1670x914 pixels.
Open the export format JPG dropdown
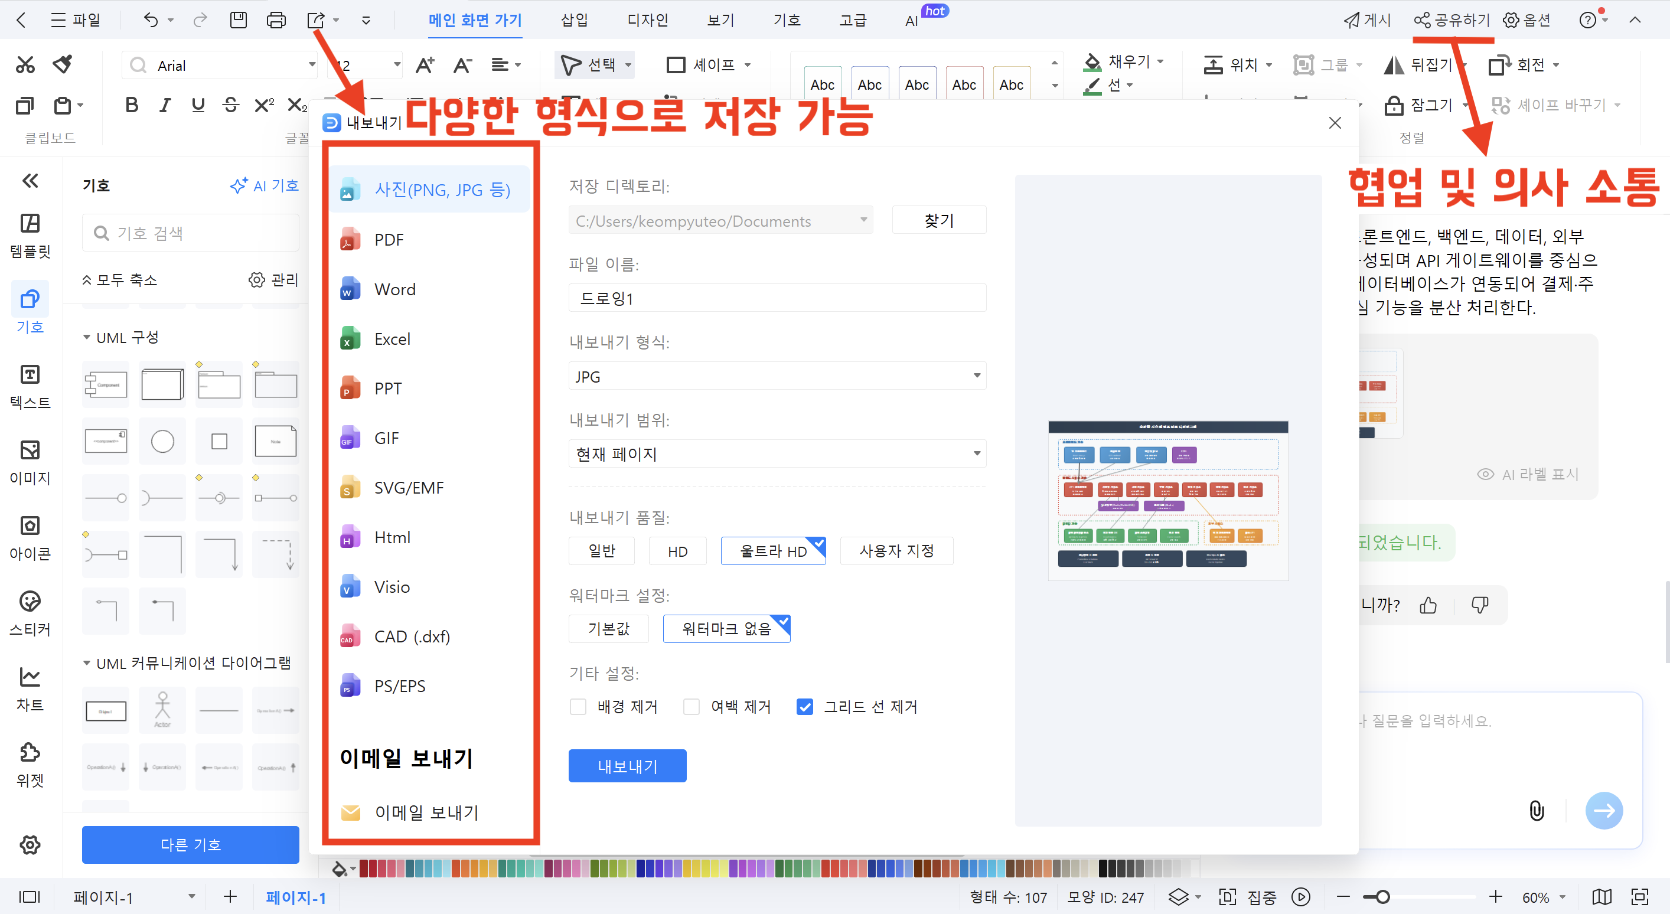point(777,376)
